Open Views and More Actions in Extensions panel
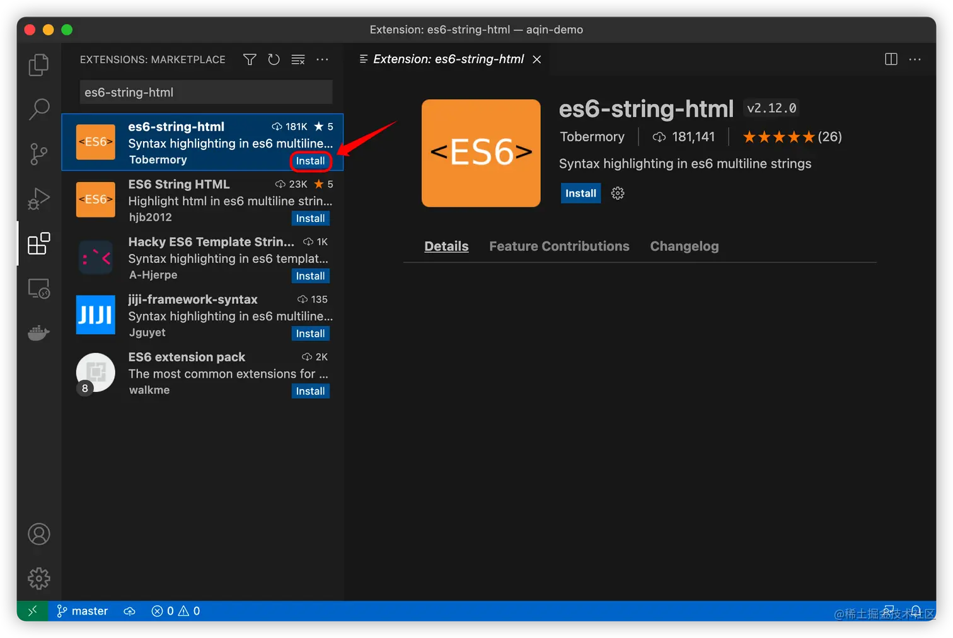The image size is (953, 638). point(322,59)
